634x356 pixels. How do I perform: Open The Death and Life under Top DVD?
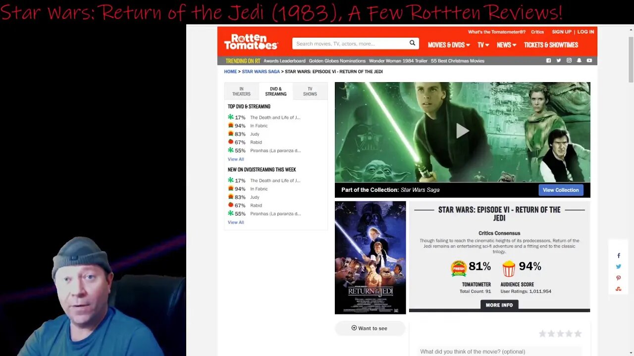[275, 118]
